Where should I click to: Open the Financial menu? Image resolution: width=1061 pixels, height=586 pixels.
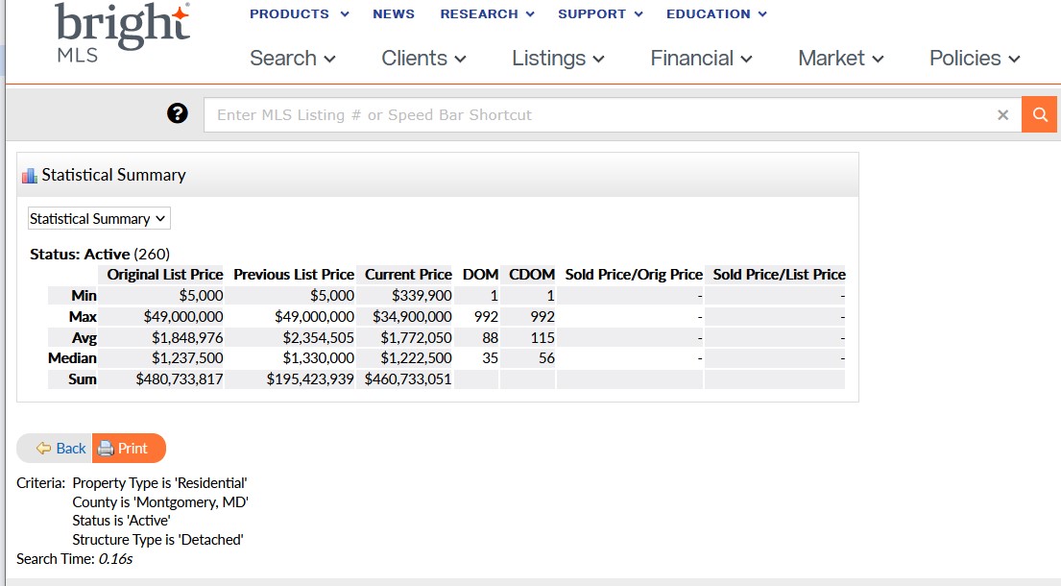click(x=701, y=59)
